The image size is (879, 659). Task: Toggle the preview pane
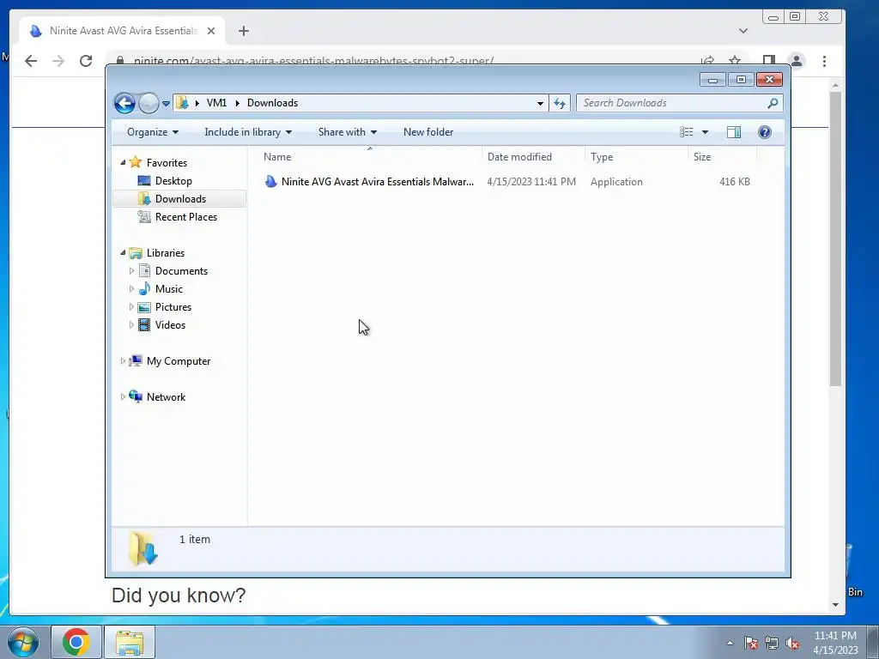coord(734,132)
